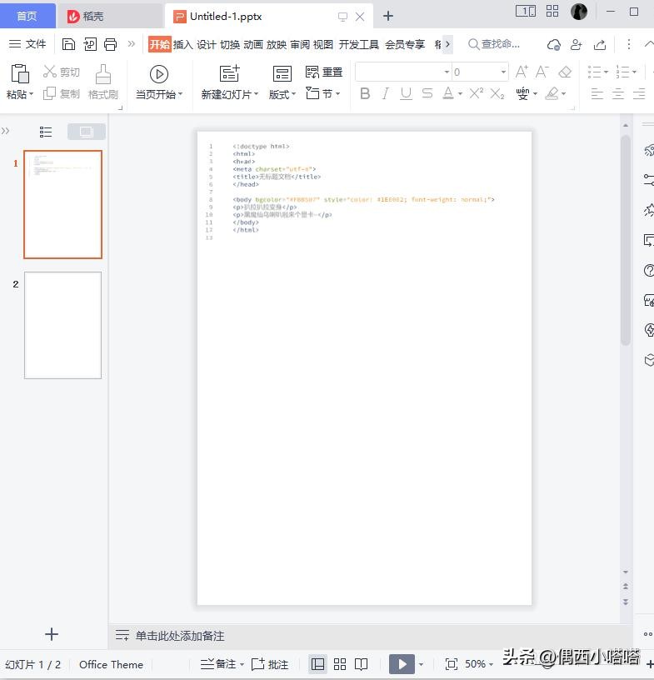Apply the text highlight color pen

click(x=552, y=93)
